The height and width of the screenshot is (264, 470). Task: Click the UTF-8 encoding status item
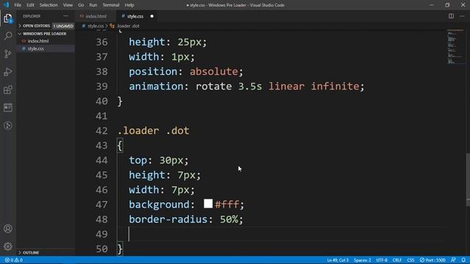pyautogui.click(x=382, y=260)
